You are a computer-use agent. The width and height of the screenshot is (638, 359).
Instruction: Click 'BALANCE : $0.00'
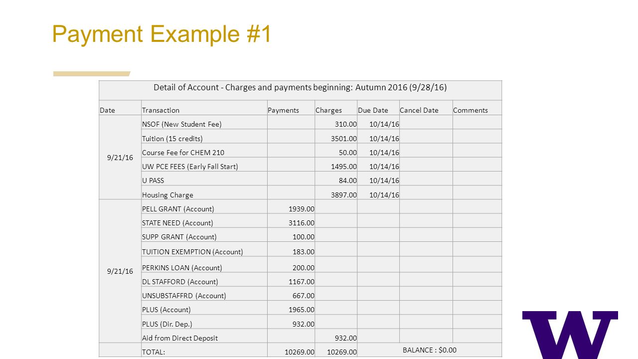click(430, 350)
